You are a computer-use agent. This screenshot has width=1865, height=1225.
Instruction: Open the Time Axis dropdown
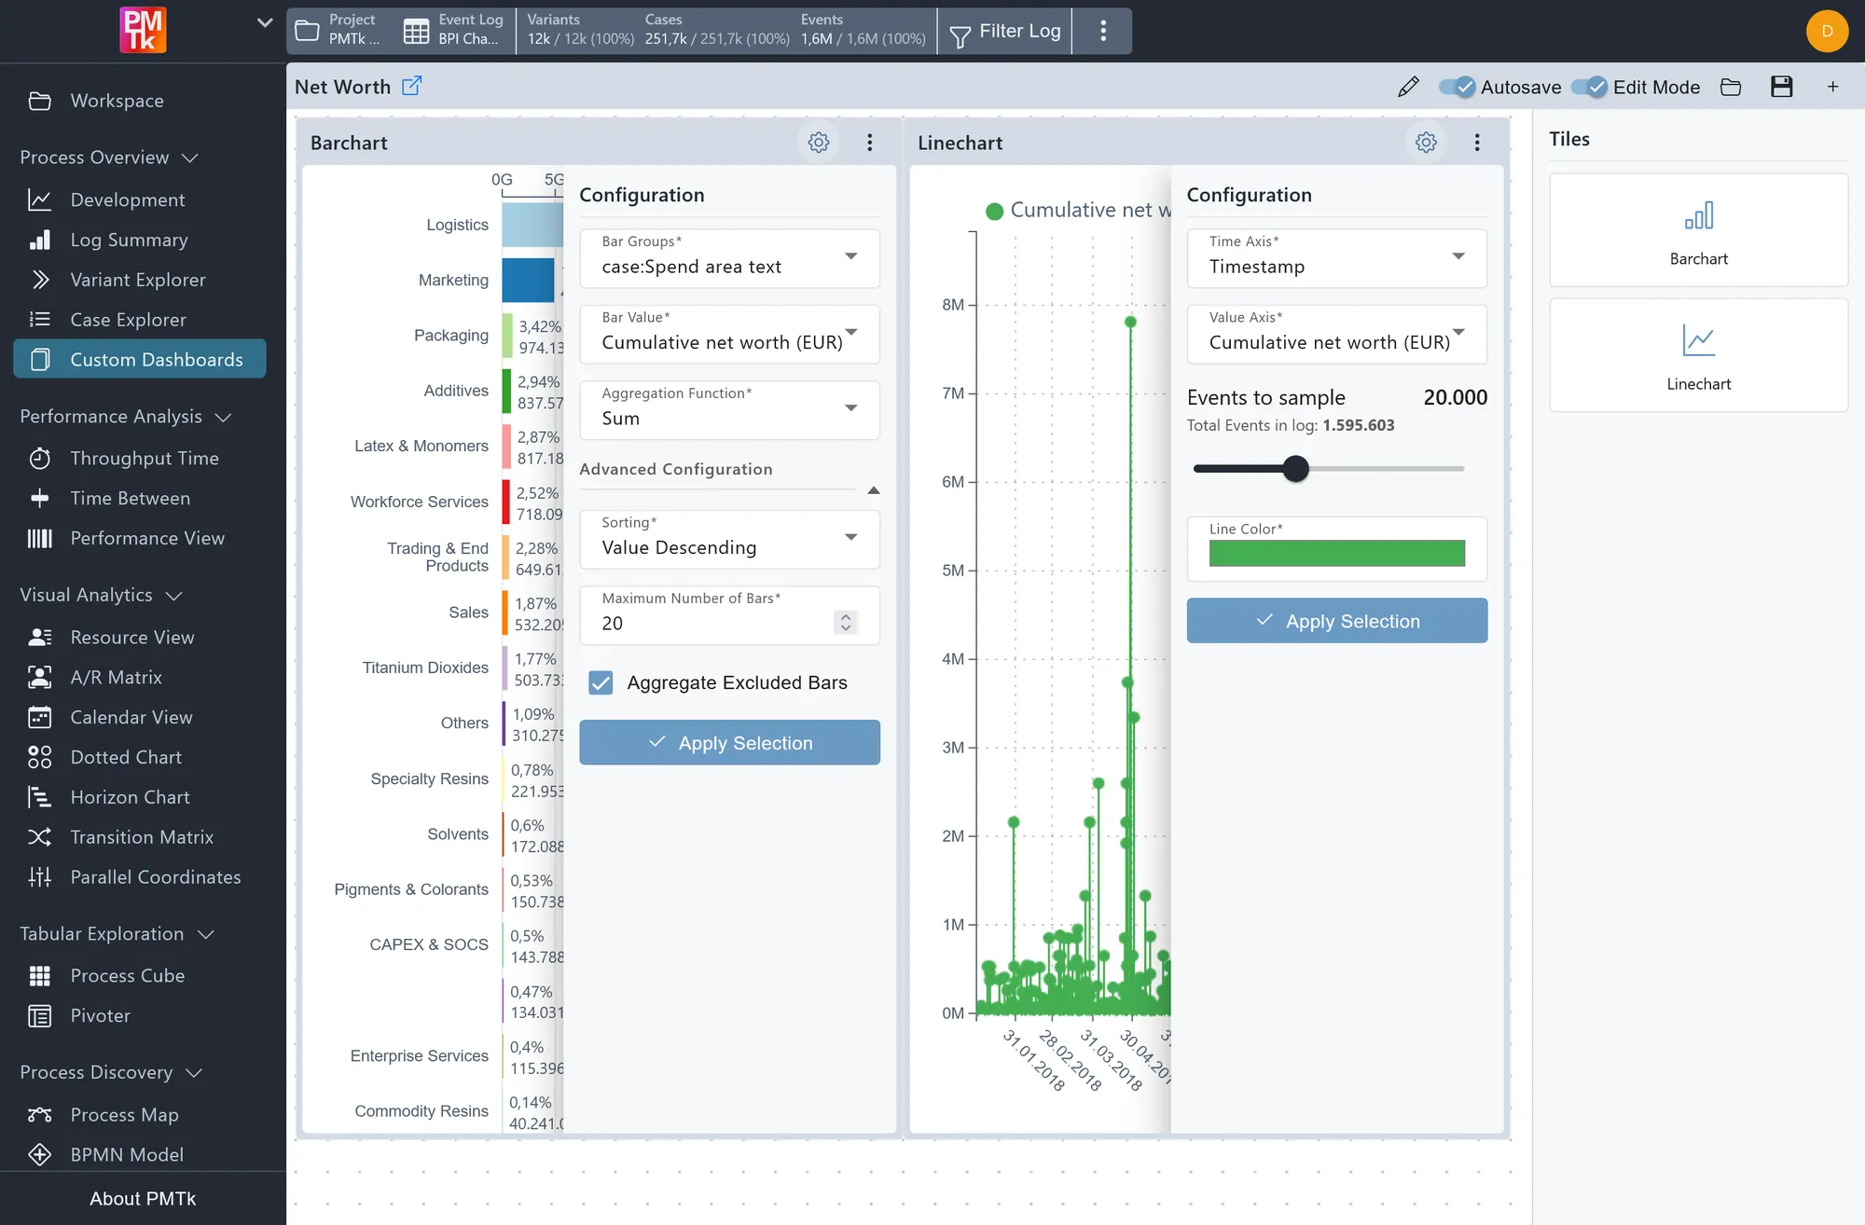coord(1336,257)
